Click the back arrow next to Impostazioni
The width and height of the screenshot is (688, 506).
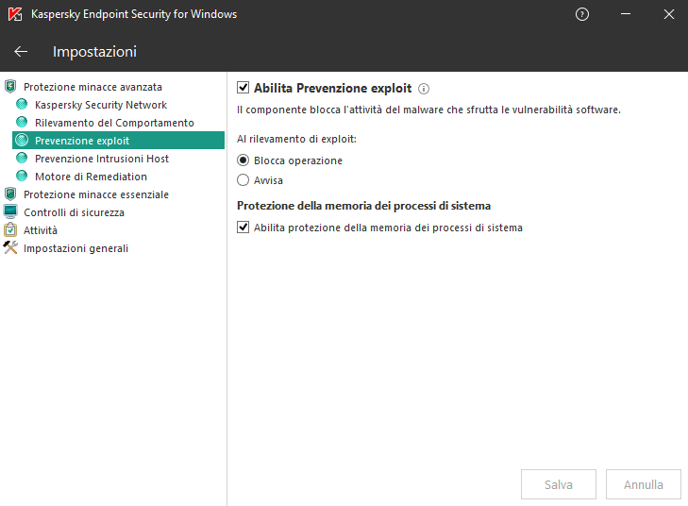[x=21, y=52]
